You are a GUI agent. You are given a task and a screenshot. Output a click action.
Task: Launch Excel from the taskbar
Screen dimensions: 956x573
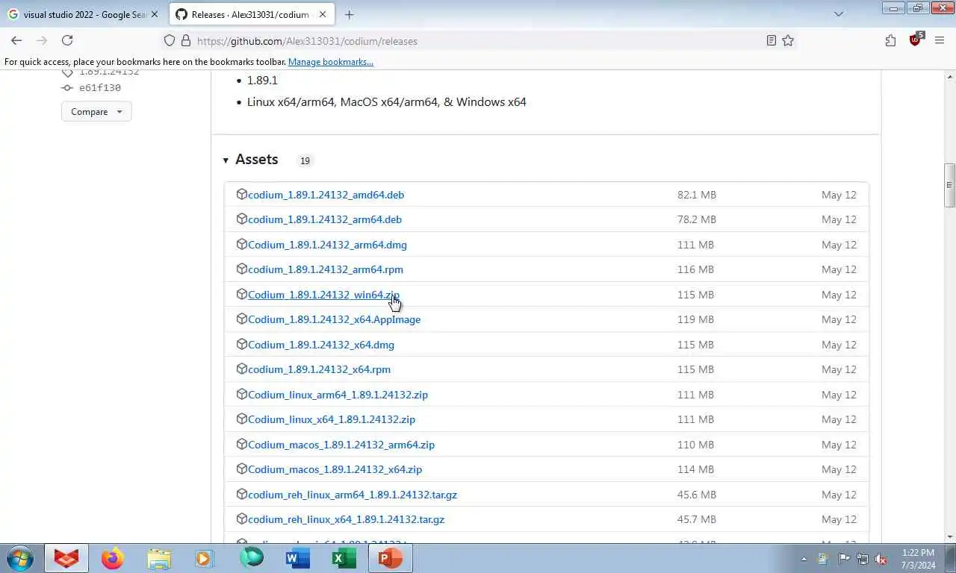(x=344, y=558)
